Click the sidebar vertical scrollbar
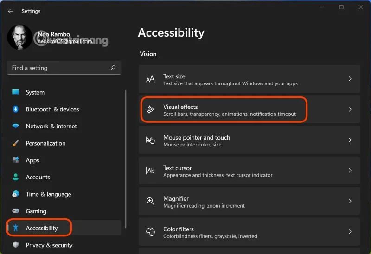This screenshot has height=254, width=371. click(x=126, y=159)
